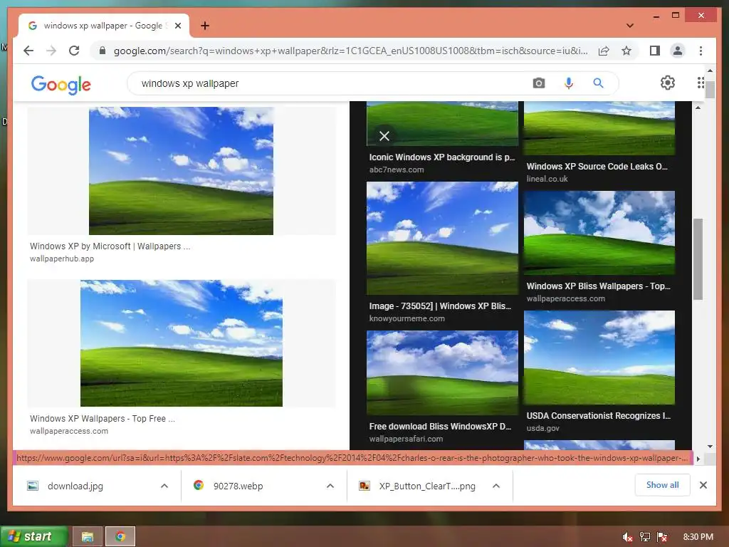Click the abc7news.com source text
This screenshot has height=547, width=729.
397,170
